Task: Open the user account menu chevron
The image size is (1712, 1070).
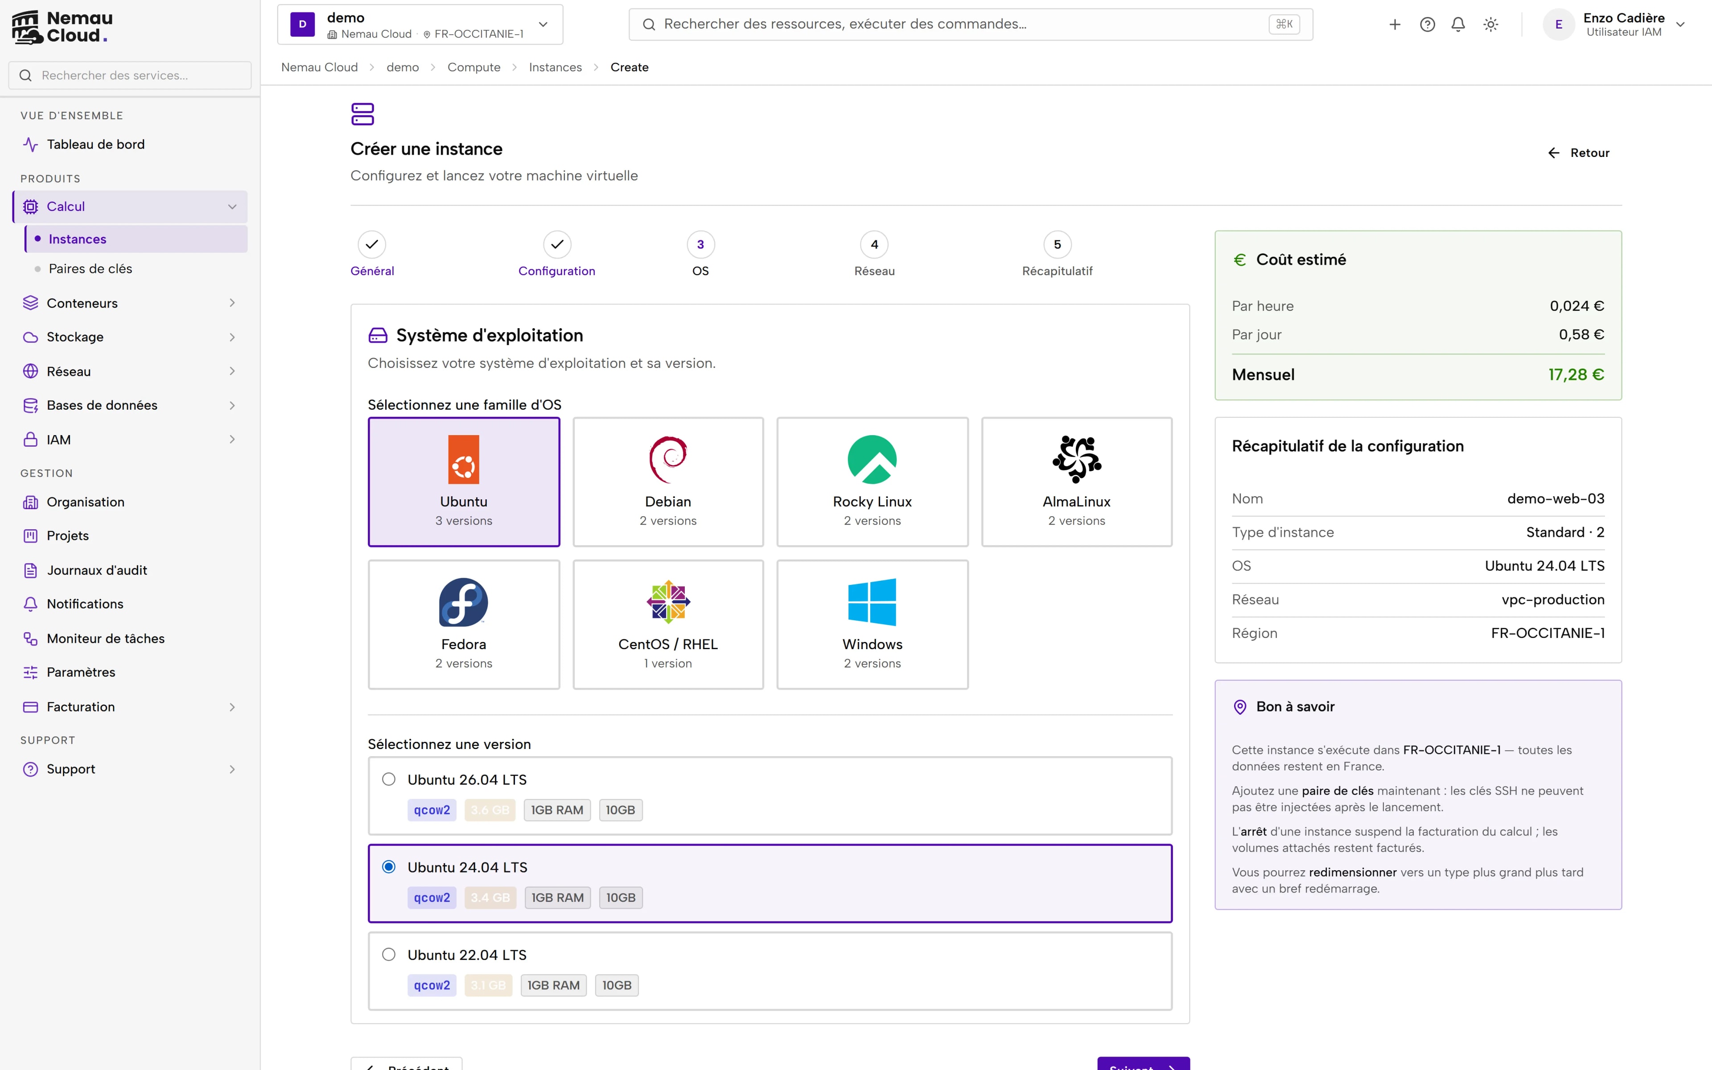Action: 1680,25
